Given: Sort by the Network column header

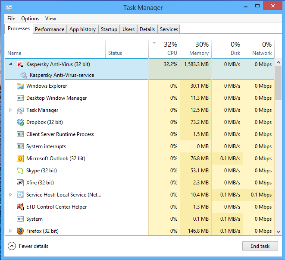Looking at the screenshot, I should [x=259, y=49].
